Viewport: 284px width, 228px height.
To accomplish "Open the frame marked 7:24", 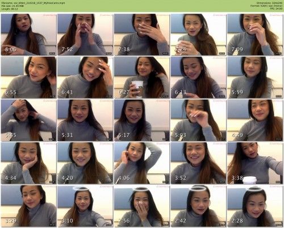I will tap(198, 34).
